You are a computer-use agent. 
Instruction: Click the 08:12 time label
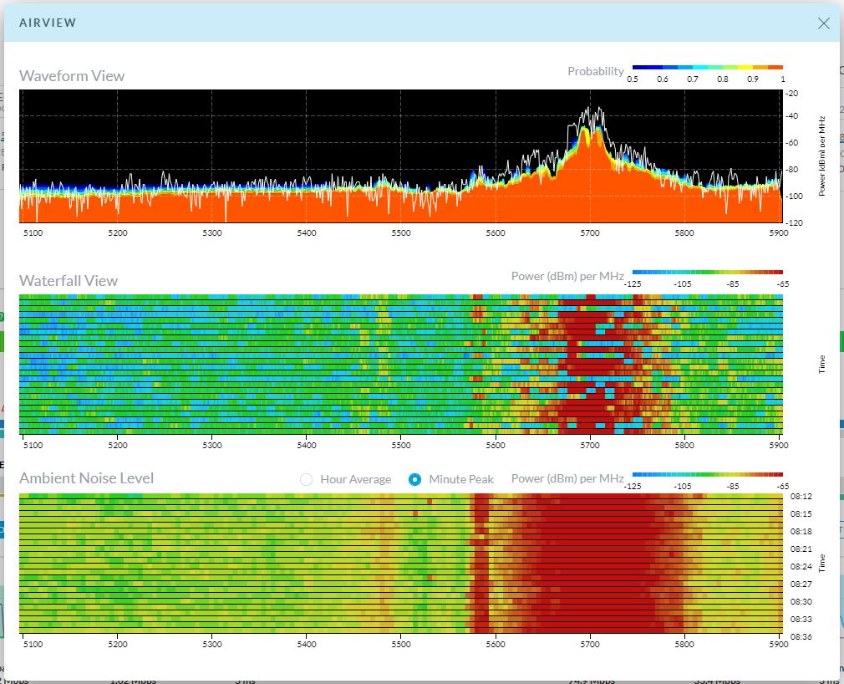click(801, 496)
